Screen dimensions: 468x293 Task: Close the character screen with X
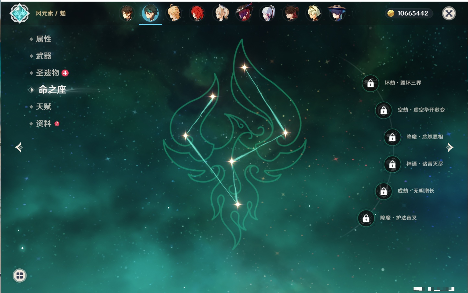tap(449, 13)
